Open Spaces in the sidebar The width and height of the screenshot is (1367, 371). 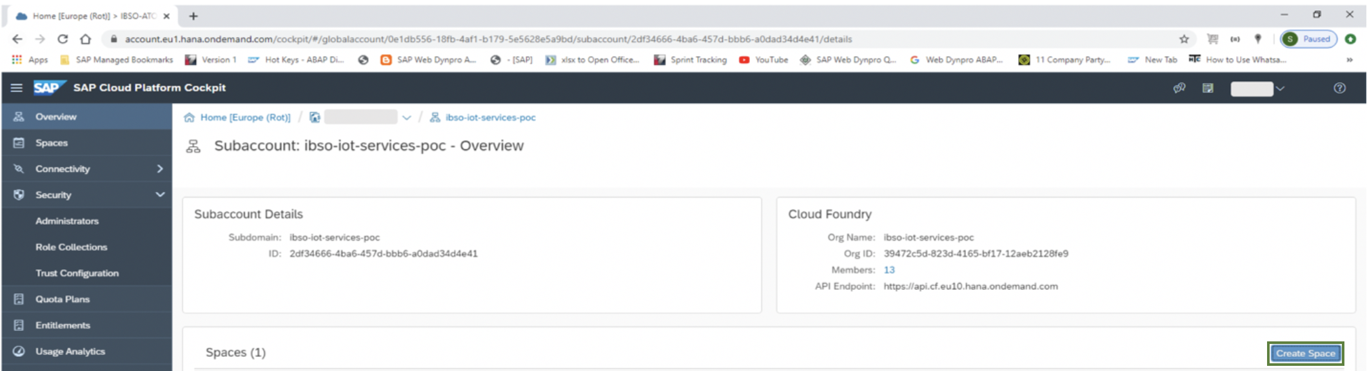pyautogui.click(x=86, y=143)
